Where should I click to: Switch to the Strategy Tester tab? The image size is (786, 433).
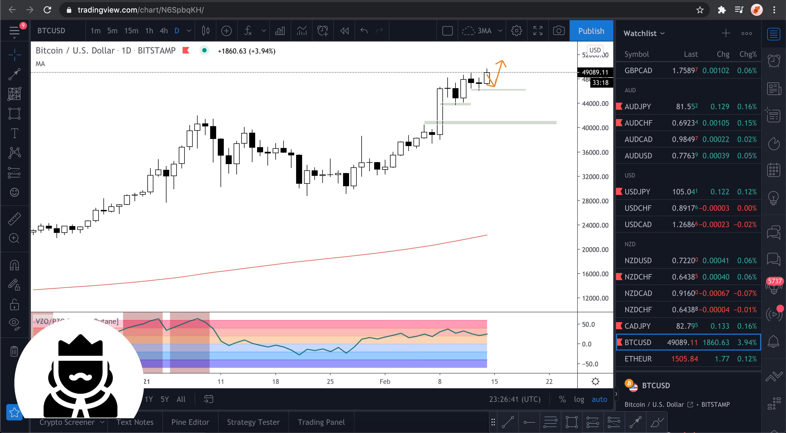pyautogui.click(x=253, y=422)
